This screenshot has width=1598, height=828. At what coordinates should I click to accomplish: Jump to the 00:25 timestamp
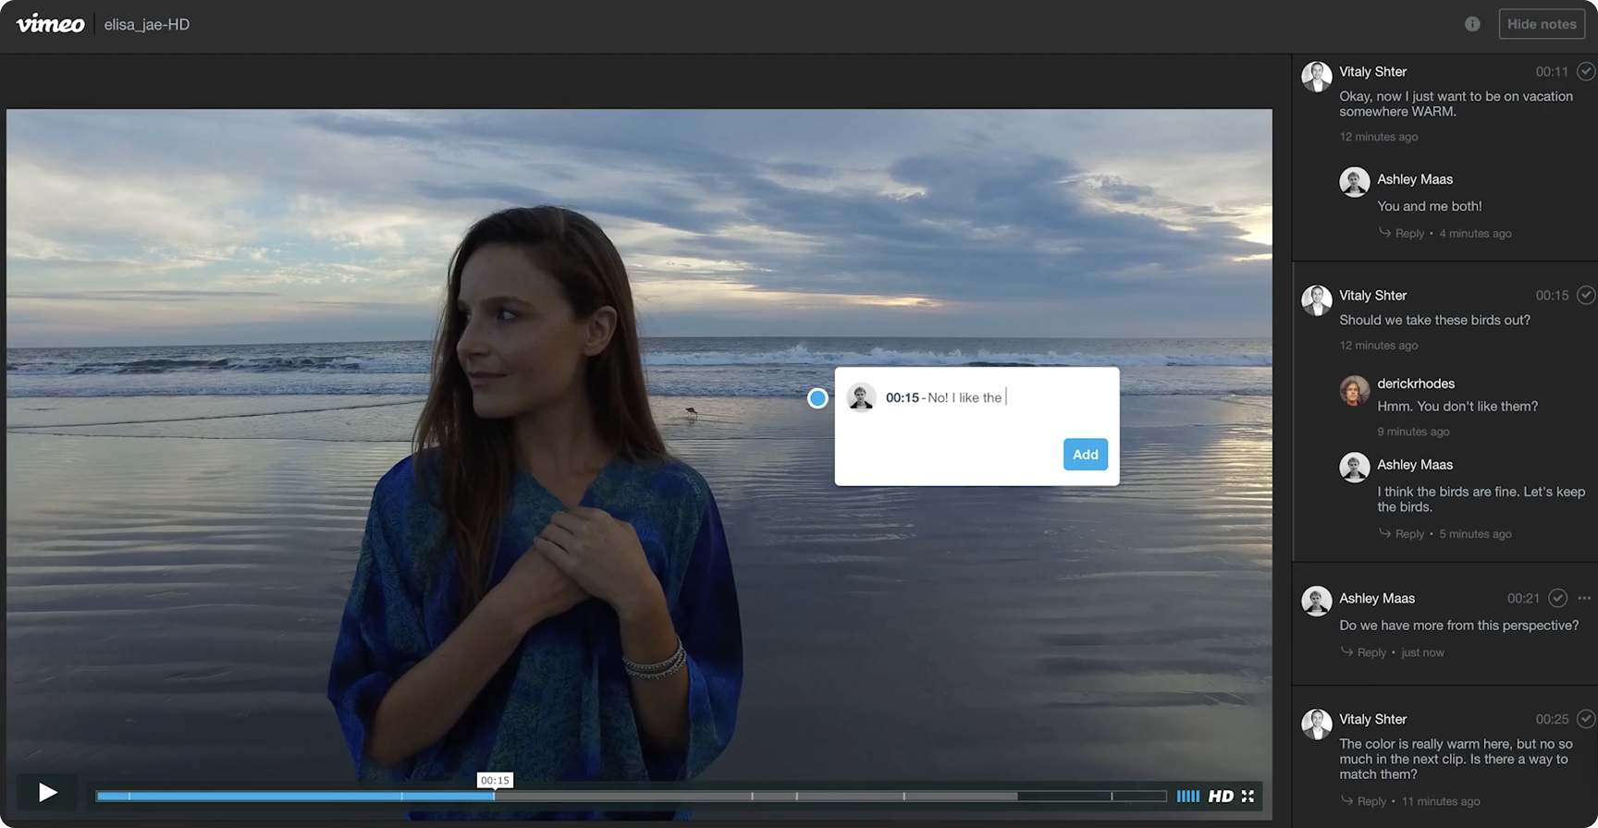[x=1552, y=719]
